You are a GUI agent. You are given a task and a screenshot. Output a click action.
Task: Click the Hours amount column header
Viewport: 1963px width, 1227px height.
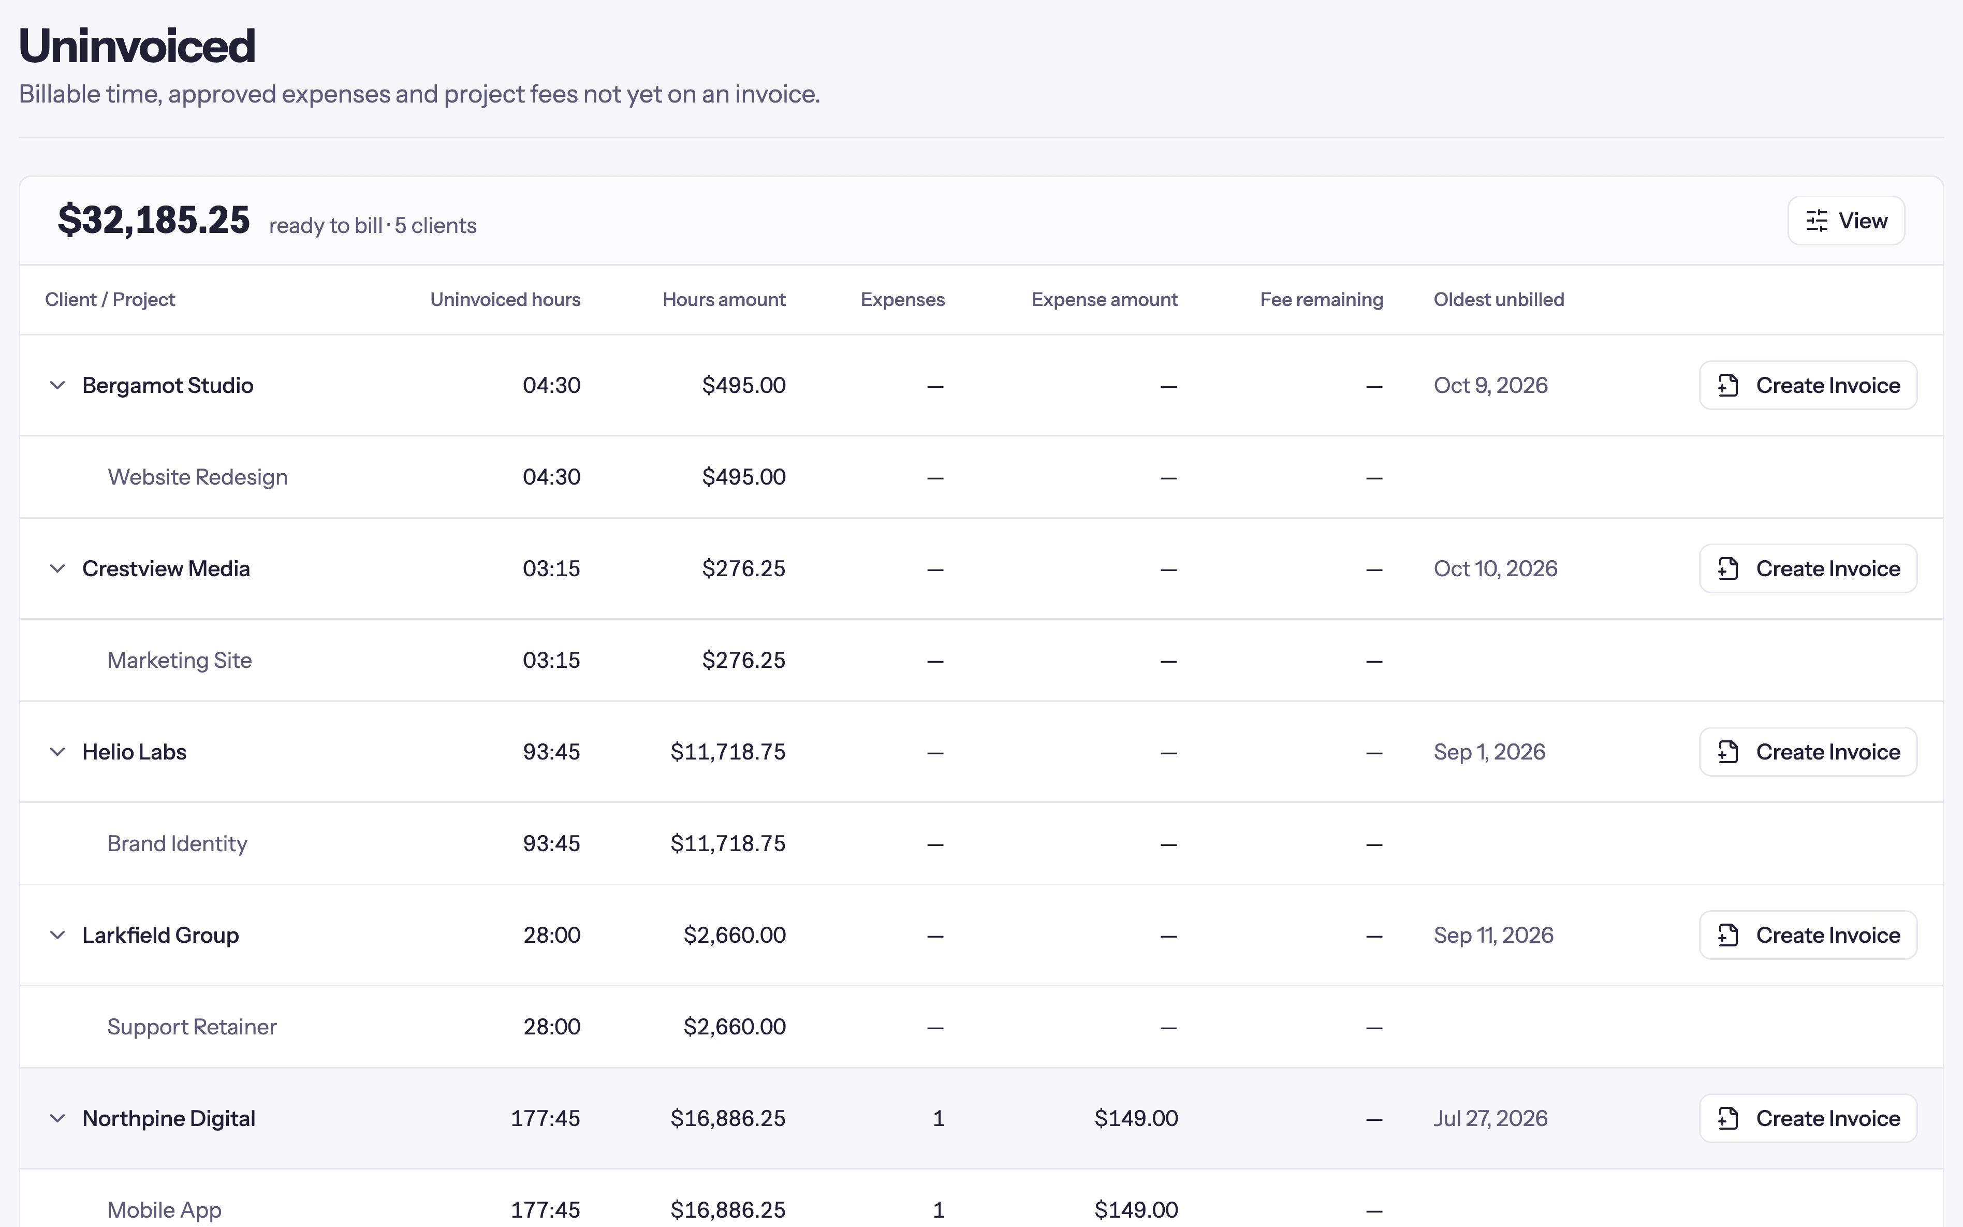pyautogui.click(x=724, y=299)
